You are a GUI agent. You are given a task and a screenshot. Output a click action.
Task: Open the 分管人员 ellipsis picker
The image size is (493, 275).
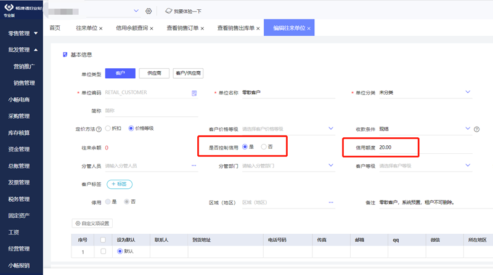194,165
